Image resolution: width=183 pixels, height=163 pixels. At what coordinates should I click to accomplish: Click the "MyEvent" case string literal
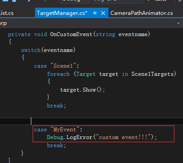pos(65,130)
